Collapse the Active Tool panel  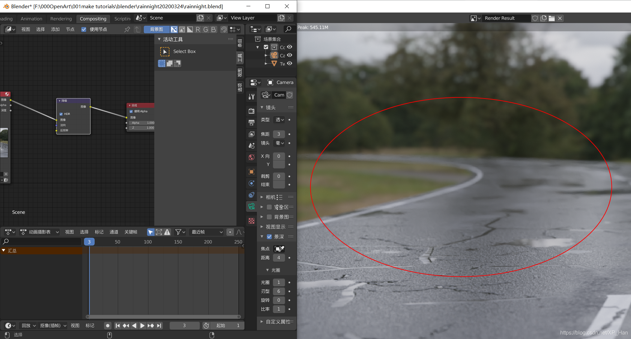click(x=159, y=39)
